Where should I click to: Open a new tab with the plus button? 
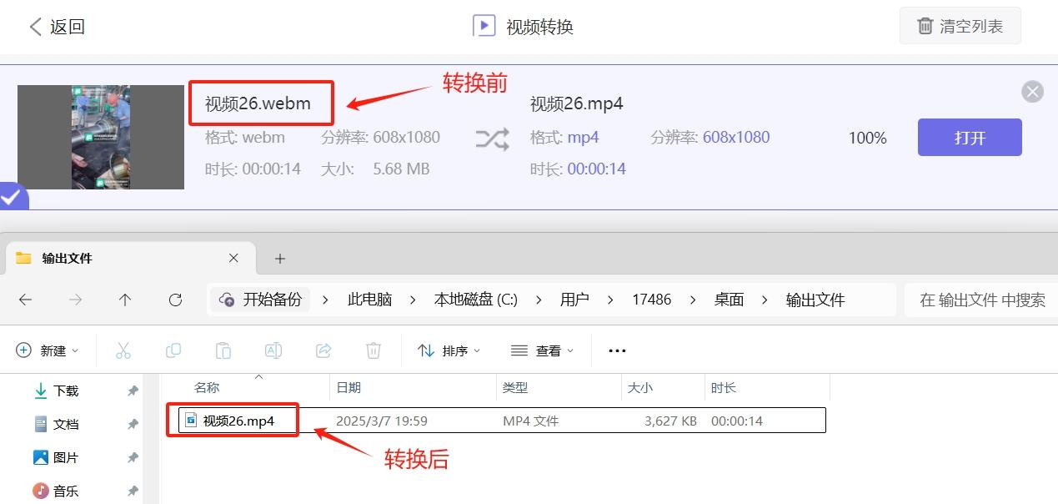click(279, 259)
